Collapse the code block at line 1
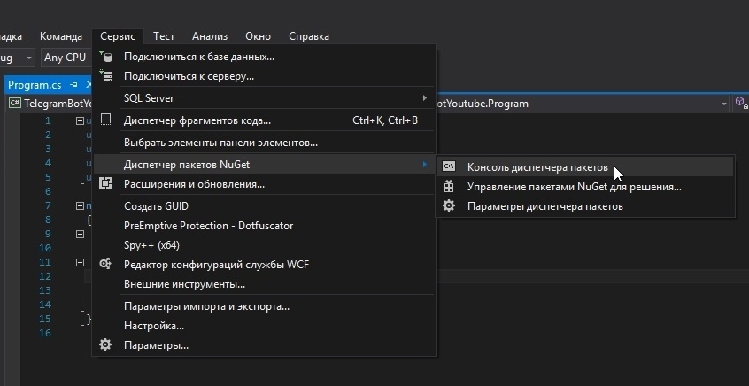Image resolution: width=749 pixels, height=386 pixels. coord(80,120)
